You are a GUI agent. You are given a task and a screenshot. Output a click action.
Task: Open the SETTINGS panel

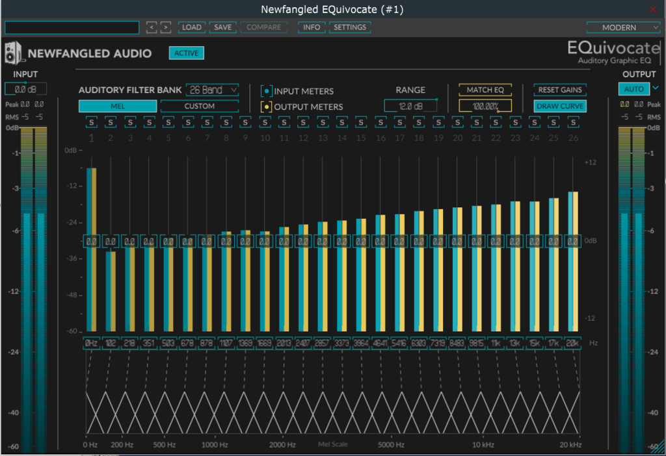[x=349, y=27]
